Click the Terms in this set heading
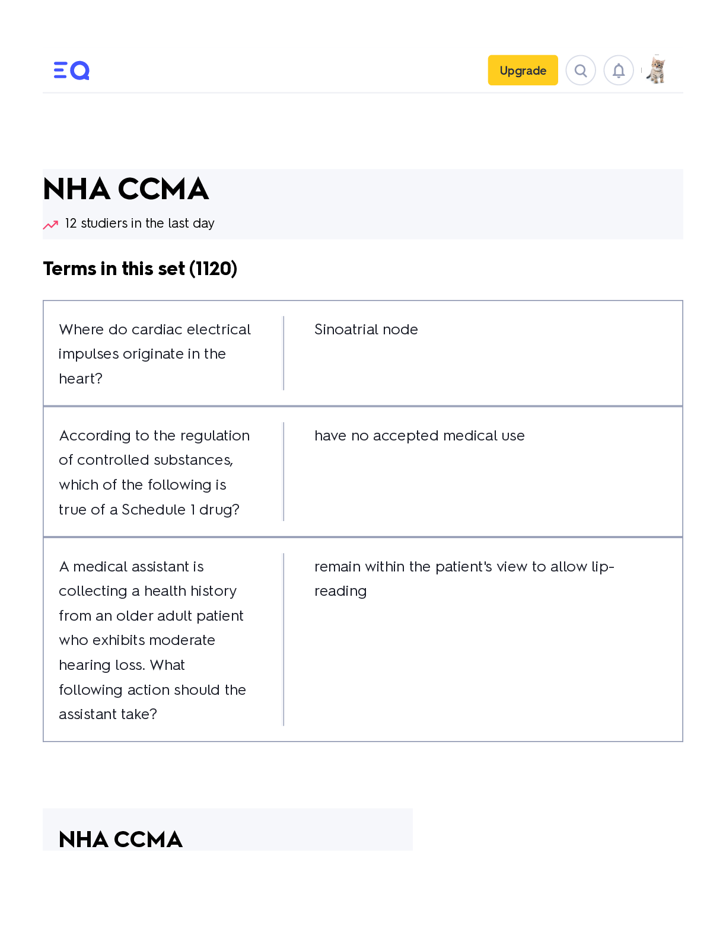The width and height of the screenshot is (726, 939). tap(140, 269)
